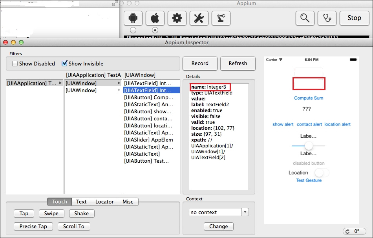Rotate the device preview orientation button
The height and width of the screenshot is (238, 373).
354,231
